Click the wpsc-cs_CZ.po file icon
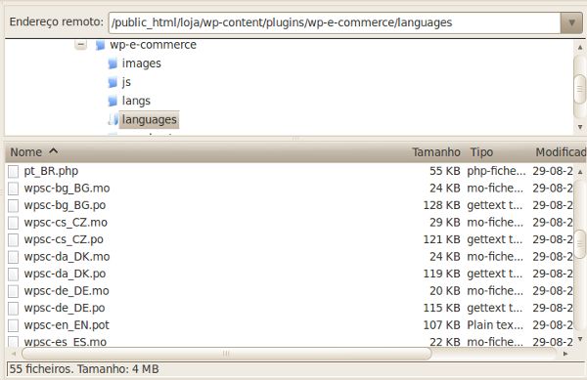 (x=13, y=240)
